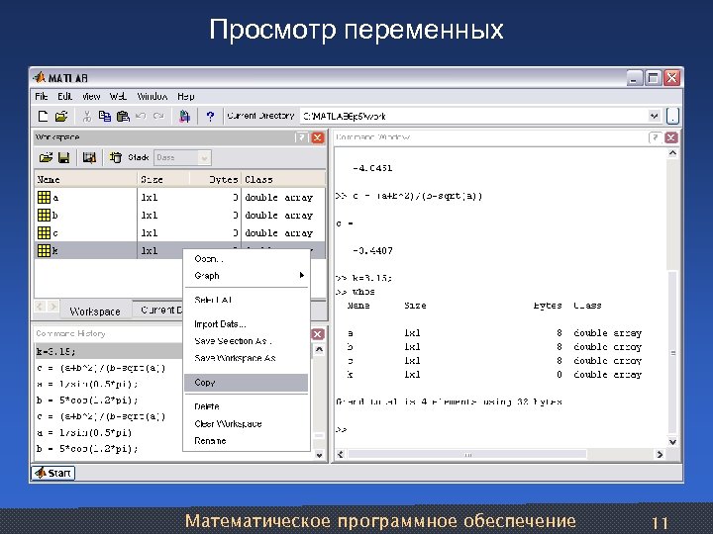Click Save workspace disk icon
This screenshot has height=534, width=713.
[x=64, y=157]
